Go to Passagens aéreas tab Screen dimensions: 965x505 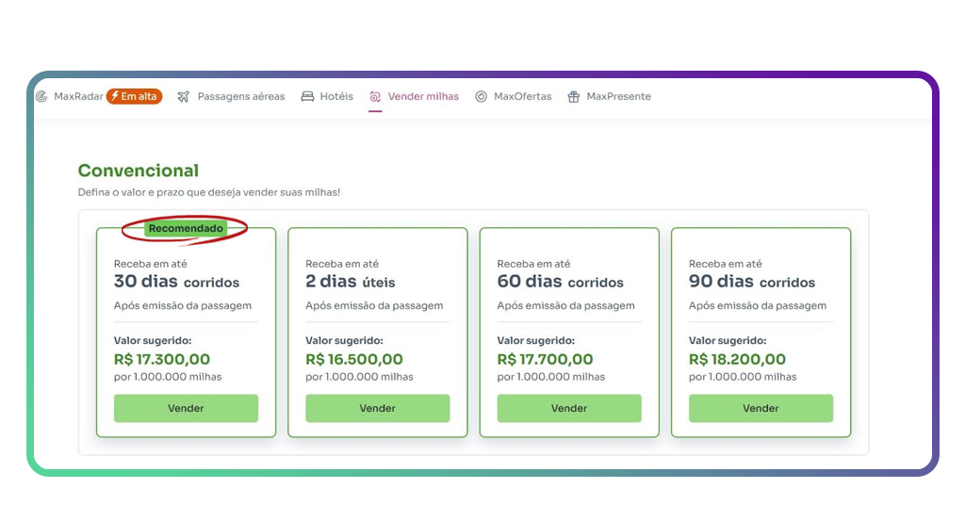(241, 96)
